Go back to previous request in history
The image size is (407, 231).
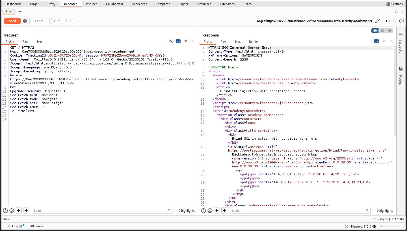[54, 21]
